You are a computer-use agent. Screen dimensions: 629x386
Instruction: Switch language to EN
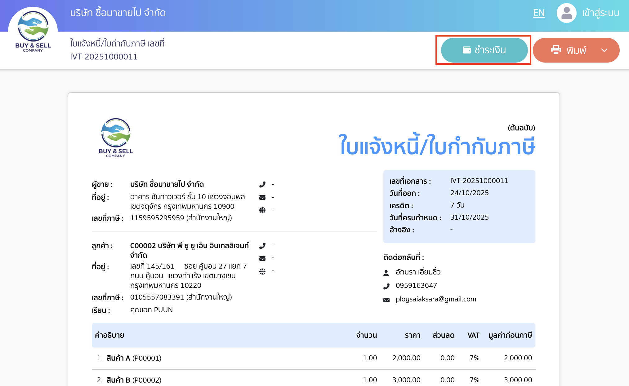(x=539, y=13)
